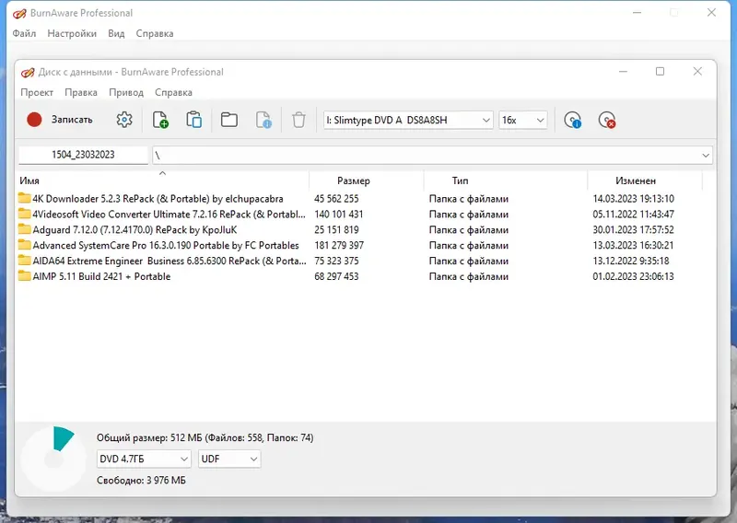Screen dimensions: 737x523
Task: Click folder icon of 4Videosoft Video Converter row
Action: [25, 214]
